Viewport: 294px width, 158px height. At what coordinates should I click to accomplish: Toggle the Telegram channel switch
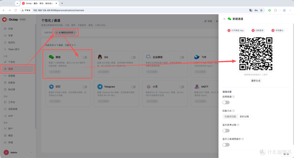click(x=133, y=87)
